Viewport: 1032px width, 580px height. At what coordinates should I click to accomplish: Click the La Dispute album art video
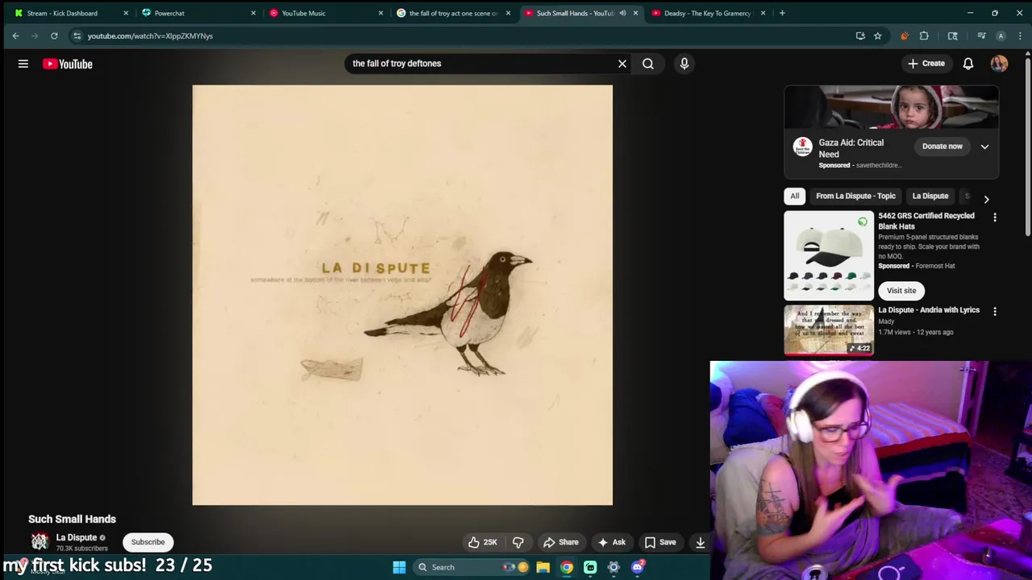pos(402,295)
